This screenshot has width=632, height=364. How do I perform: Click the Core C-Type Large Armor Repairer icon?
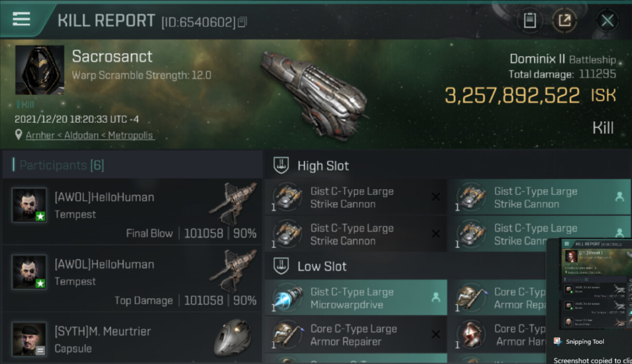coord(287,334)
